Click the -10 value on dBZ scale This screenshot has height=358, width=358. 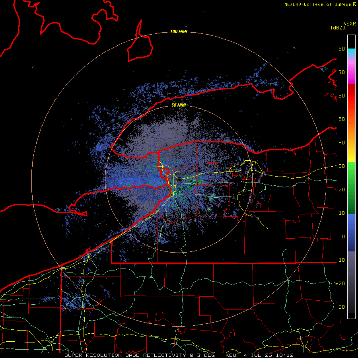point(340,260)
